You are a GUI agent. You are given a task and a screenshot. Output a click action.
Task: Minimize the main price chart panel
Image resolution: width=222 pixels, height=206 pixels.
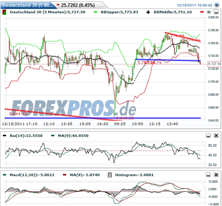pyautogui.click(x=216, y=12)
